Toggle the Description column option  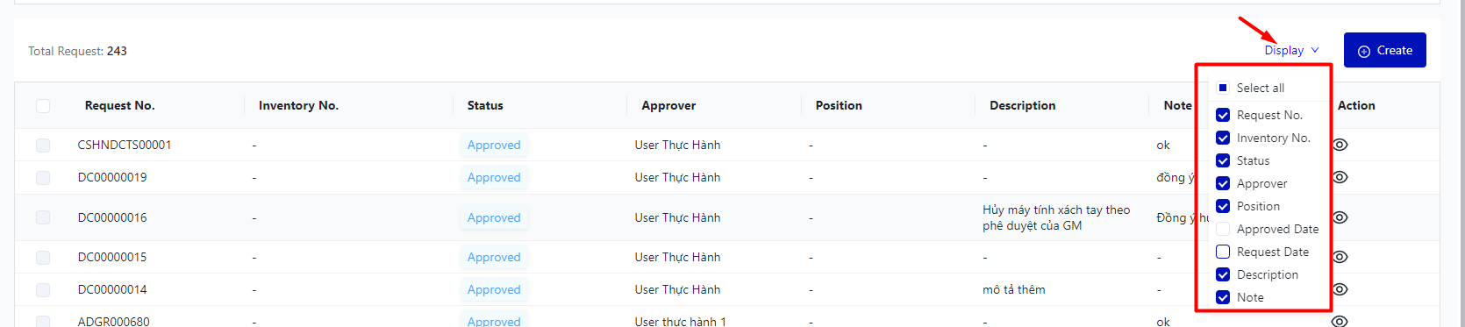coord(1223,274)
